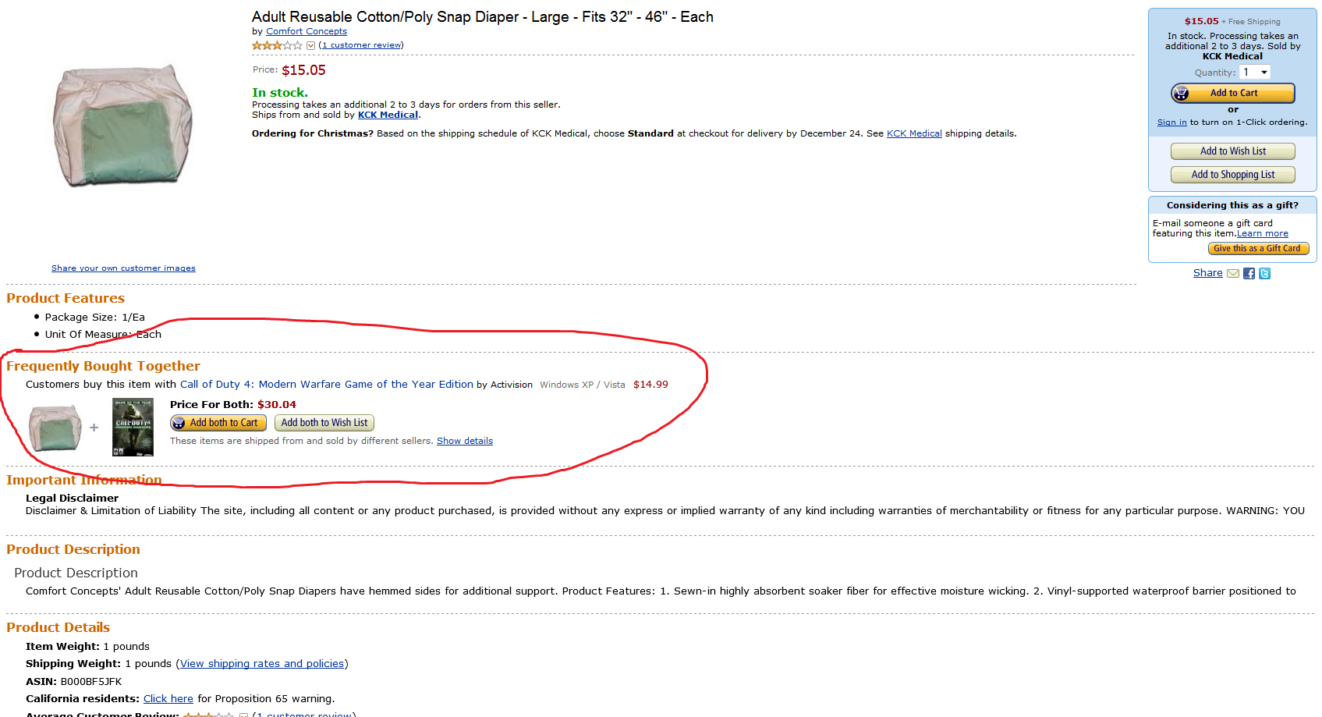Viewport: 1322px width, 717px height.
Task: Click Learn more about gift cards
Action: point(1262,233)
